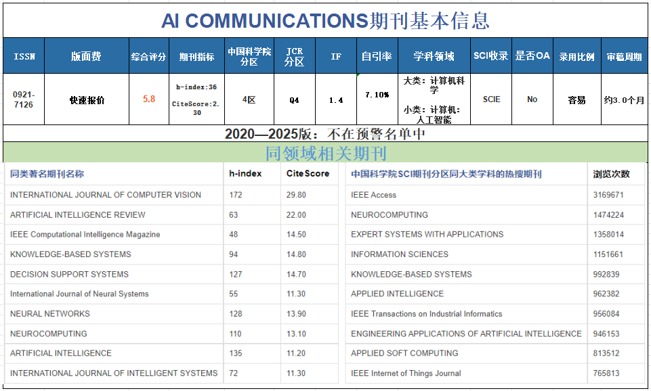This screenshot has height=391, width=651.
Task: Select the 容易 acceptance cell
Action: pos(576,100)
